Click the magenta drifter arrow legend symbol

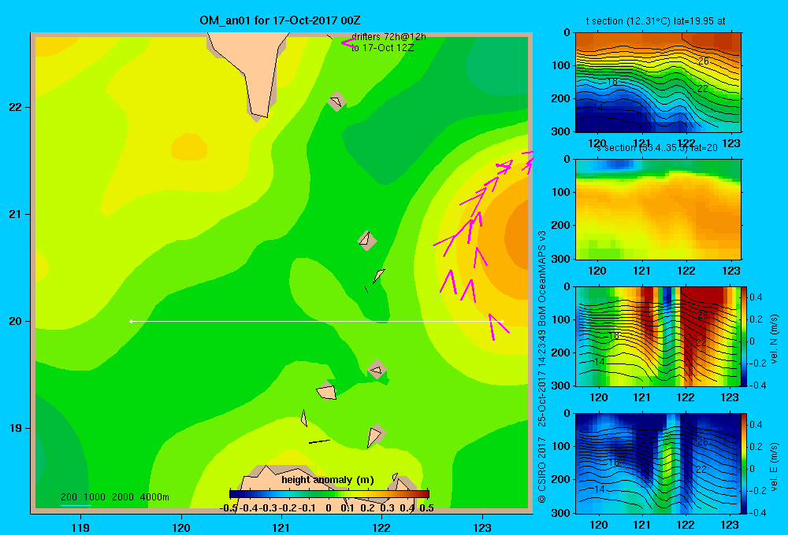[x=348, y=42]
